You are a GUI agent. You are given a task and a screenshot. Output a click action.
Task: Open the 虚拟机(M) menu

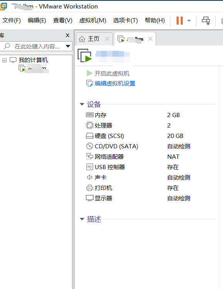click(93, 20)
